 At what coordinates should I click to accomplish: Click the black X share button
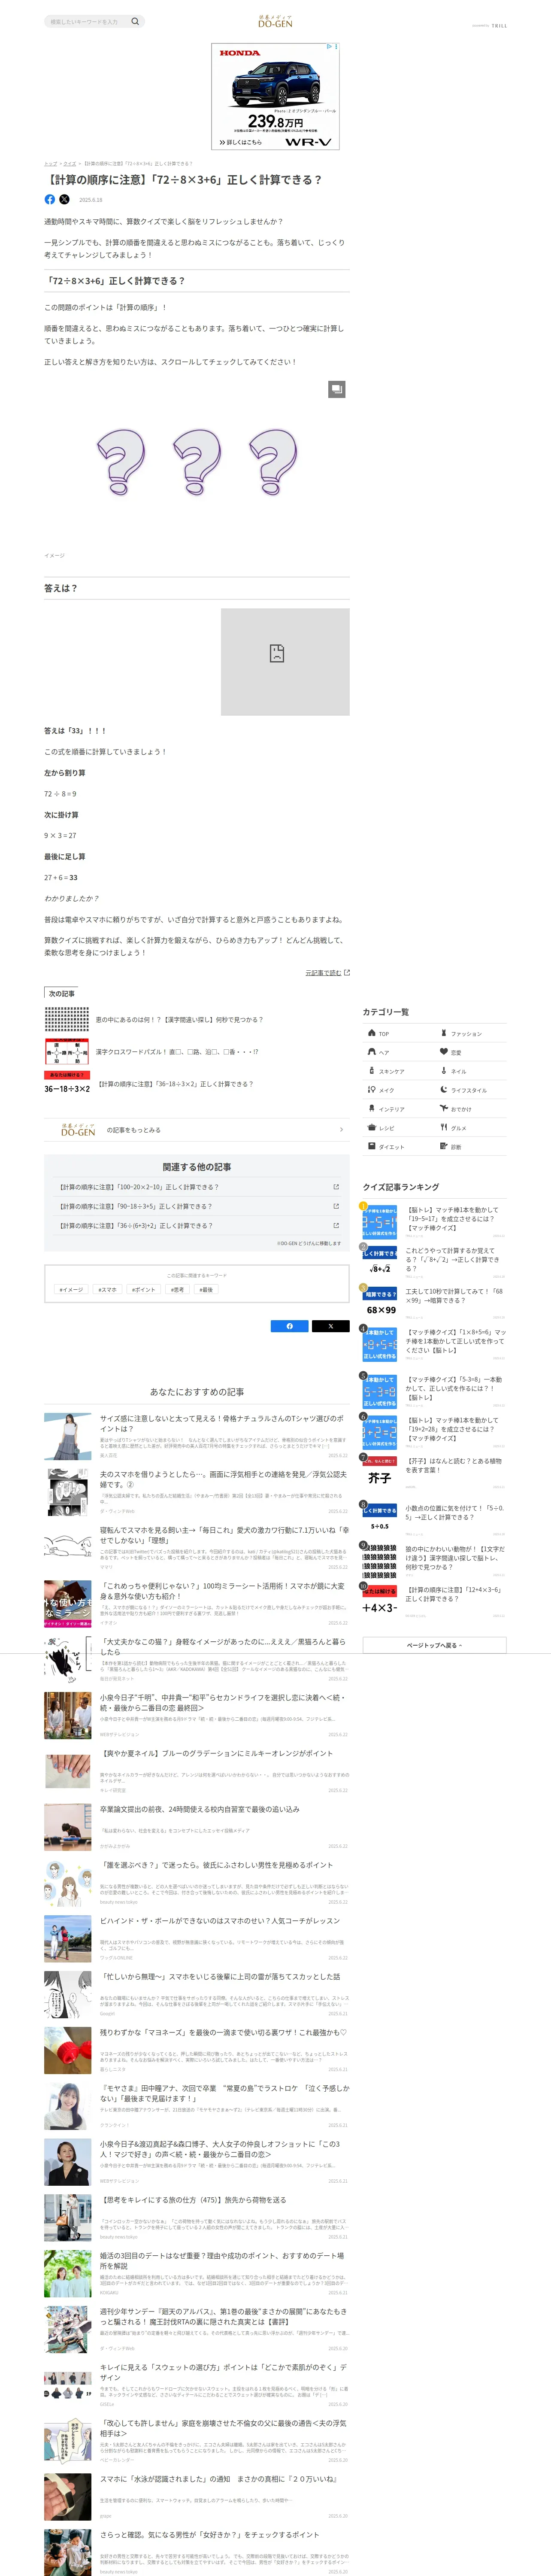(x=331, y=1326)
